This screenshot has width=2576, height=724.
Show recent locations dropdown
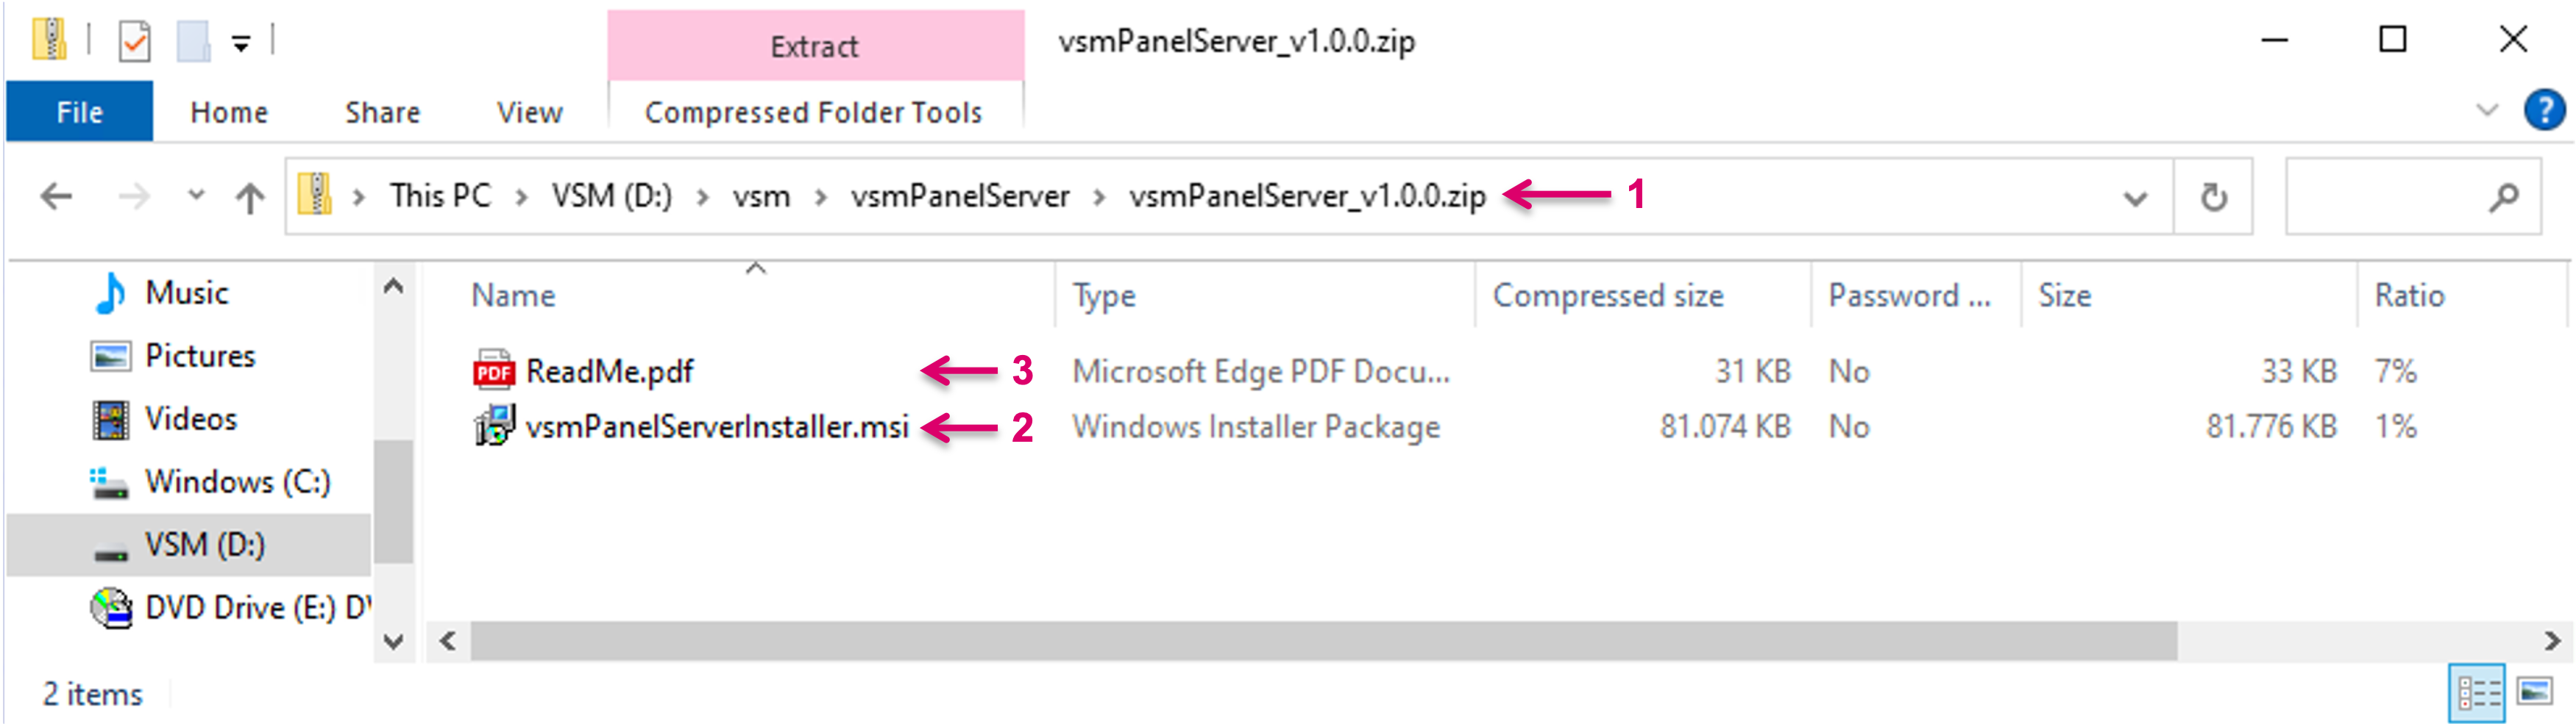(x=196, y=196)
